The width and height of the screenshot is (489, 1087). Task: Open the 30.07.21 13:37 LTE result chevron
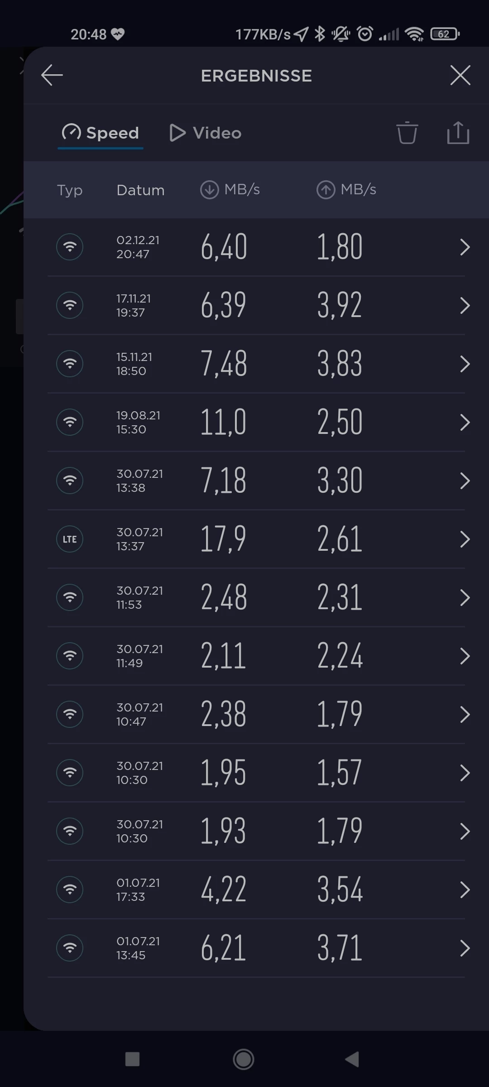(x=465, y=539)
